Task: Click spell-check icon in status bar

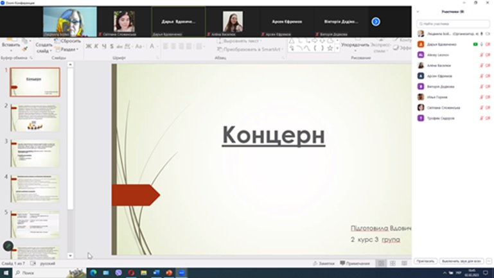Action: [x=33, y=263]
